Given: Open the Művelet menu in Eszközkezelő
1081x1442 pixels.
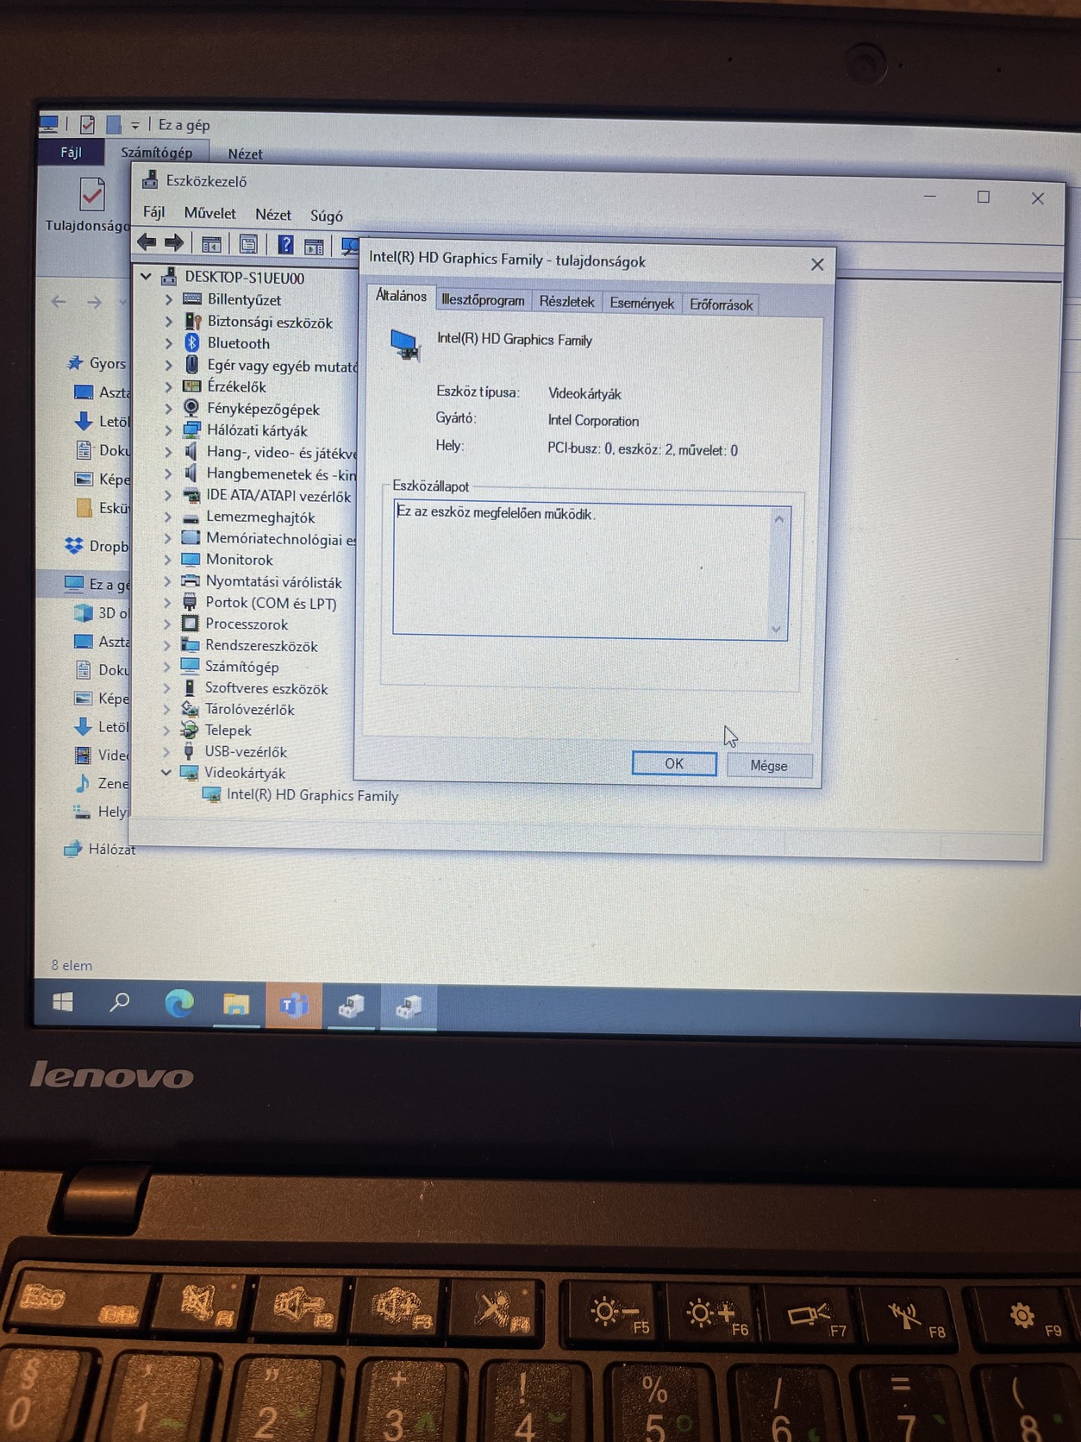Looking at the screenshot, I should point(209,213).
